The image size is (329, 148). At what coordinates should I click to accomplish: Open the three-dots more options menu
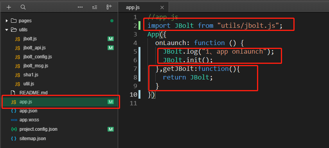(80, 7)
